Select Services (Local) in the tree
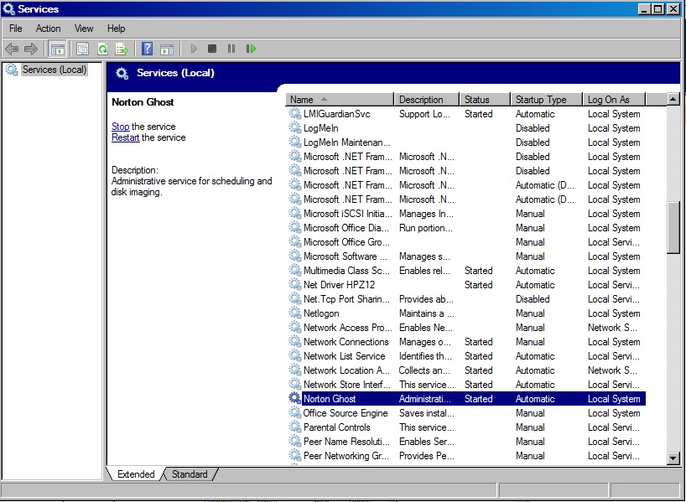 55,70
